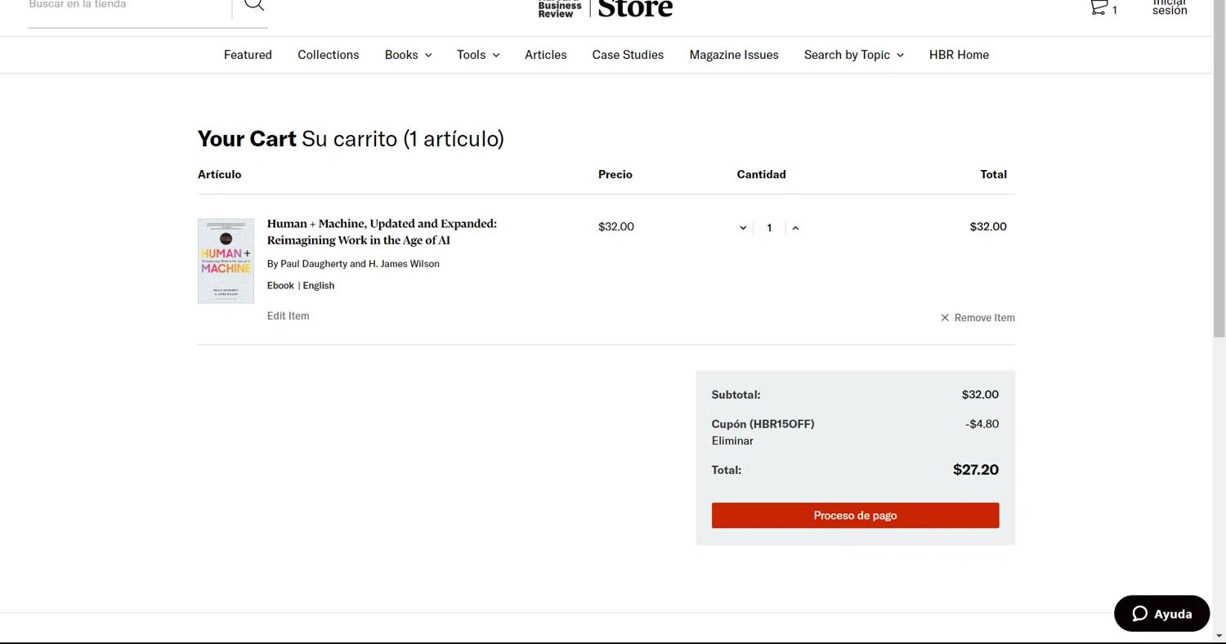Increase quantity with the up chevron

(x=795, y=228)
